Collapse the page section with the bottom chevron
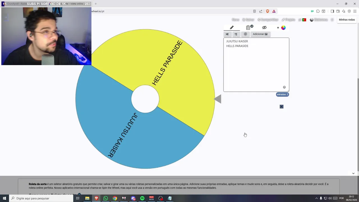 [x=353, y=173]
